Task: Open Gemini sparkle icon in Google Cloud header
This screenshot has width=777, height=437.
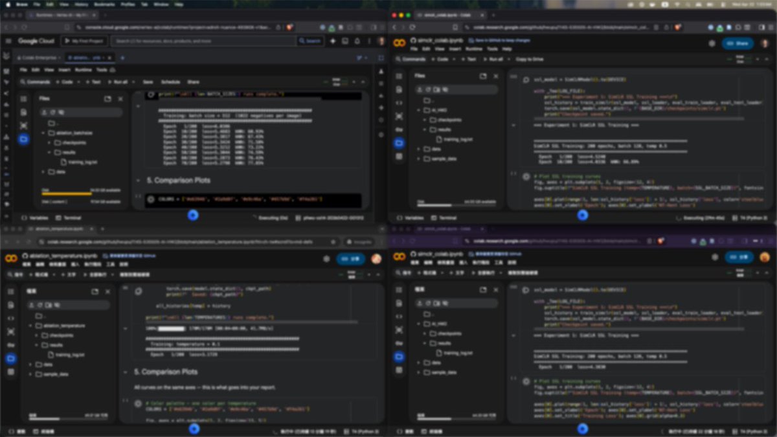Action: click(333, 41)
